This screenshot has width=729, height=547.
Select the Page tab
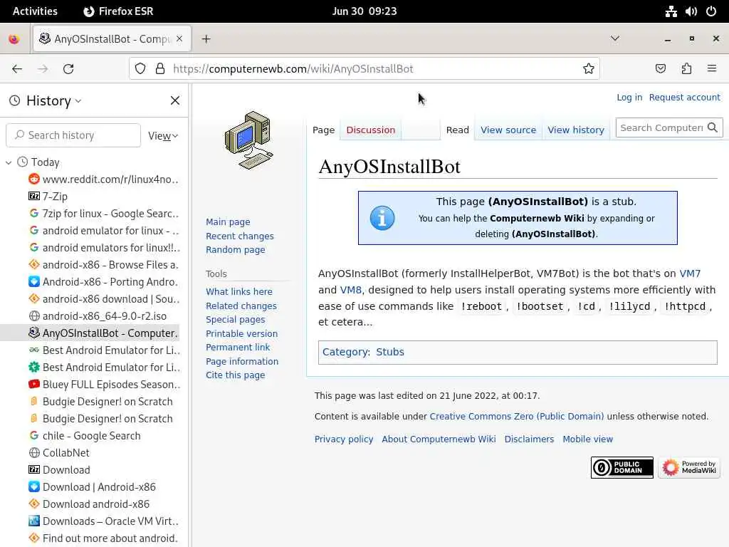click(x=324, y=130)
